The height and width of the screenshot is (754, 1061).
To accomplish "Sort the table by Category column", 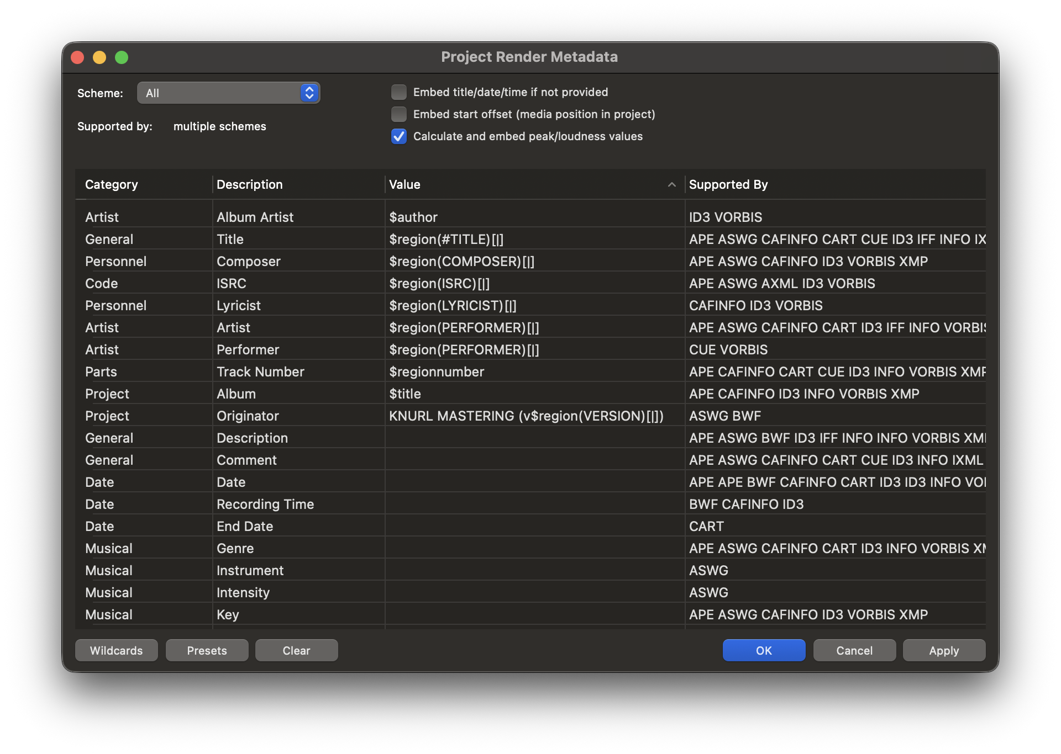I will coord(112,184).
